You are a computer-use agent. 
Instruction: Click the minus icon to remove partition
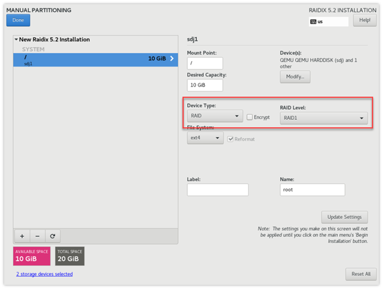37,236
